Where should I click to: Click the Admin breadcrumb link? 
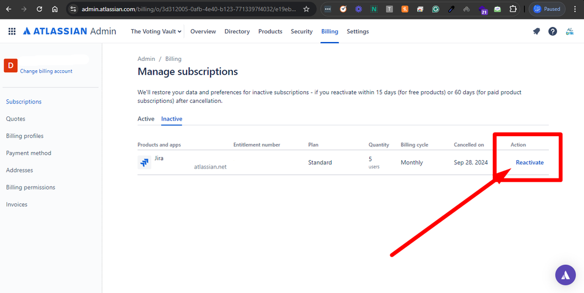[146, 59]
